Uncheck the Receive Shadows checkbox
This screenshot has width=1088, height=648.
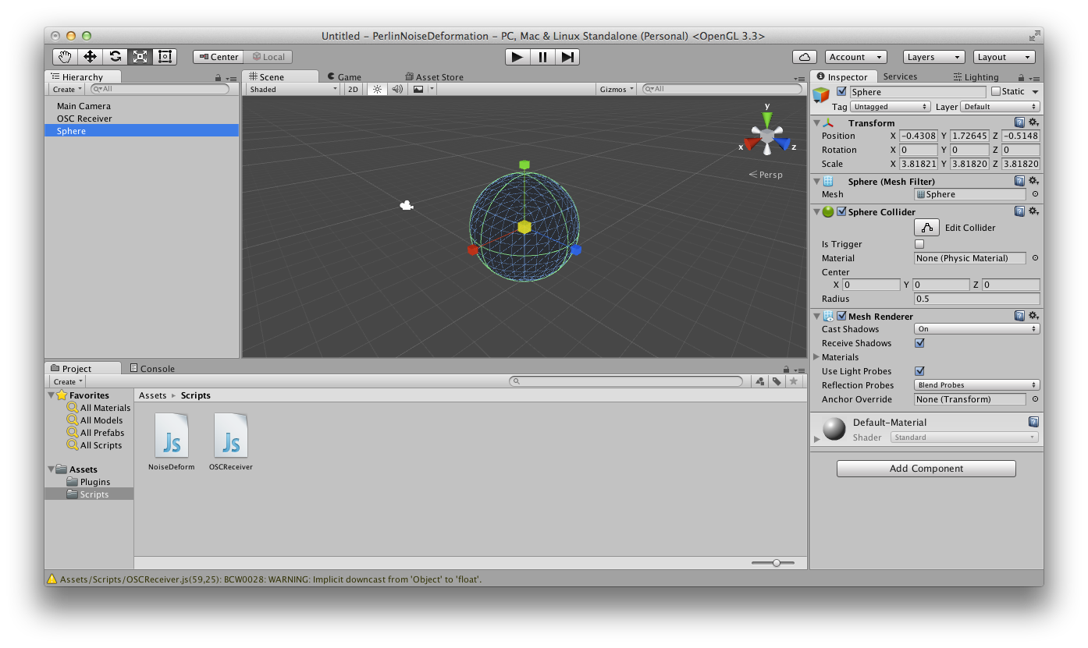[919, 343]
